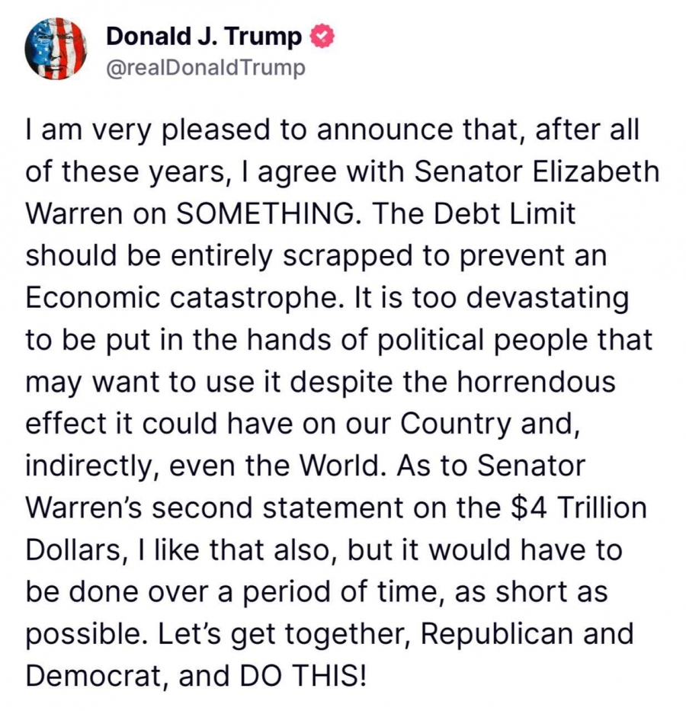This screenshot has width=686, height=711.
Task: Click the @realDonaldTrump handle
Action: [x=206, y=68]
